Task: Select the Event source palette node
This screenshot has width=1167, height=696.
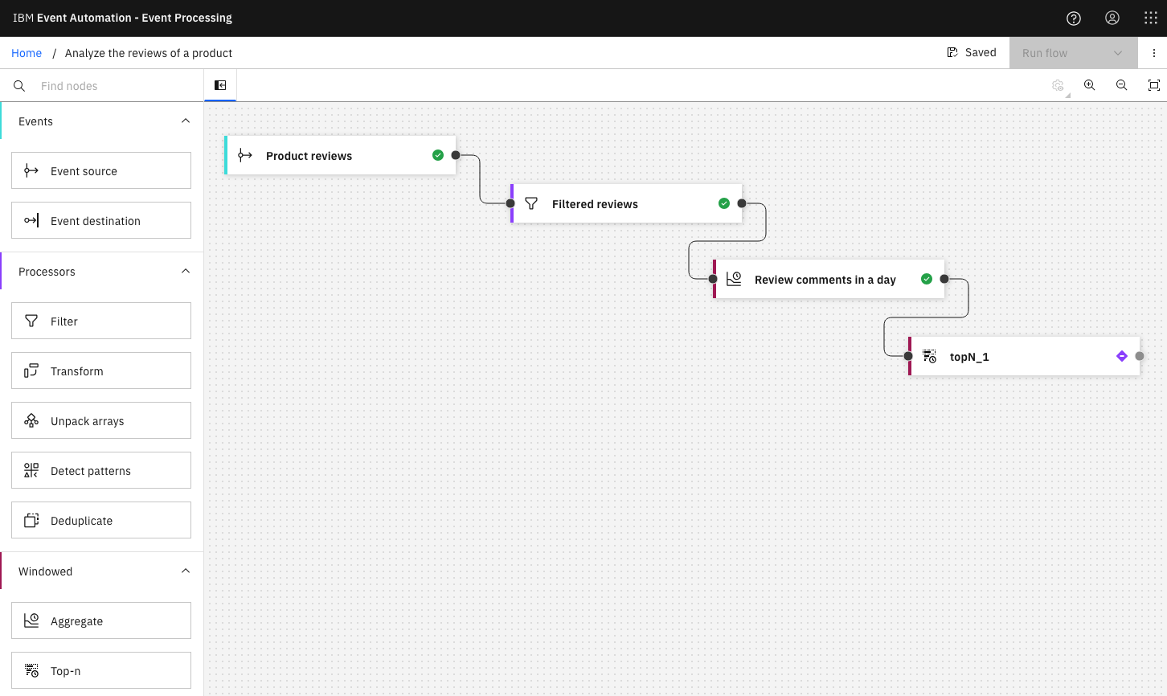Action: (x=101, y=170)
